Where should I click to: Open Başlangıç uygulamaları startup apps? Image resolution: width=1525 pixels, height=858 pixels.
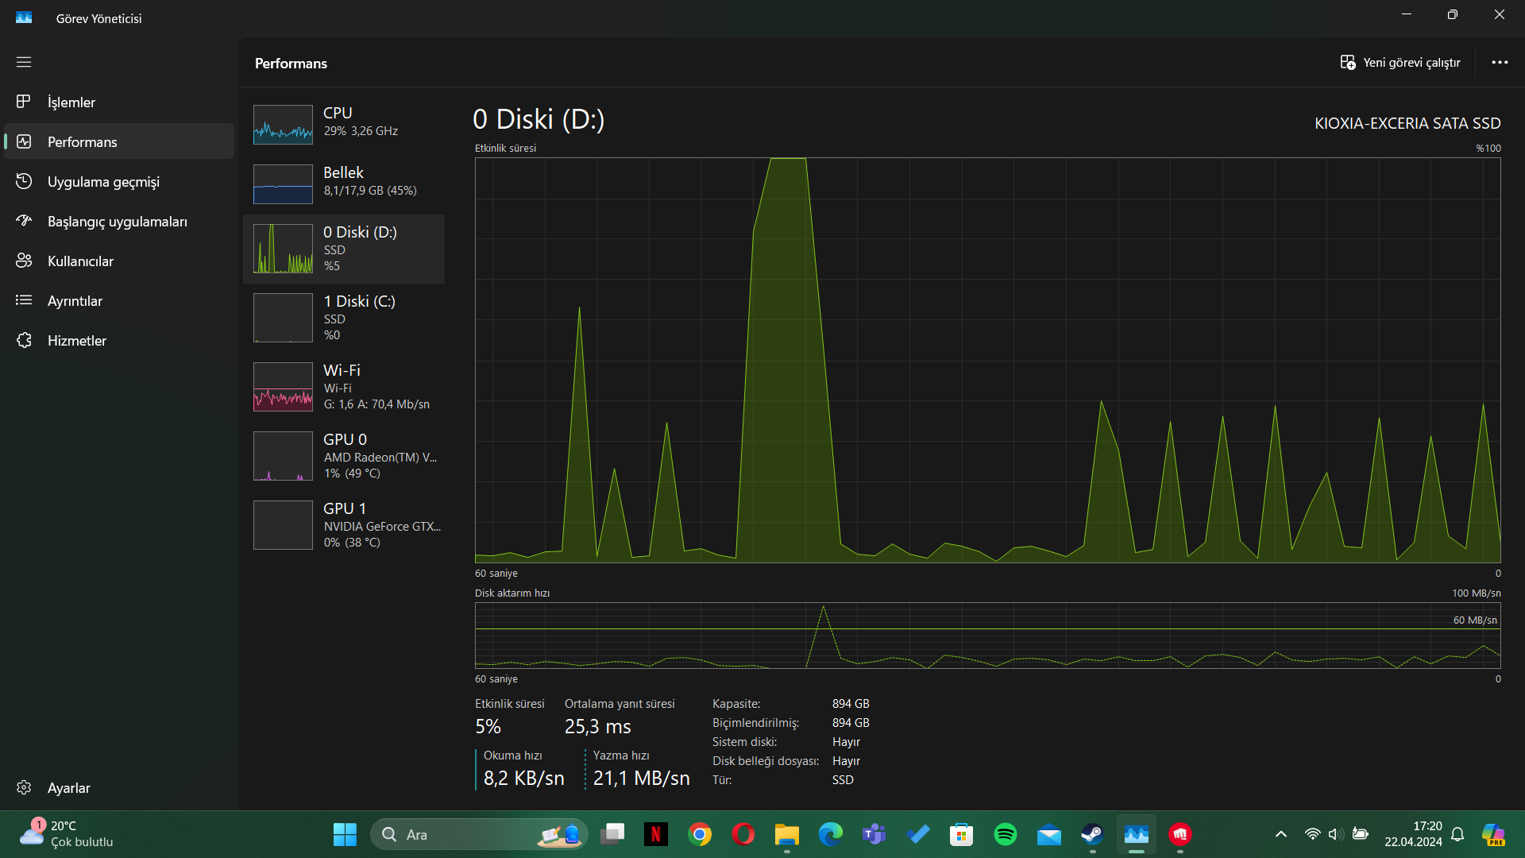pyautogui.click(x=117, y=222)
